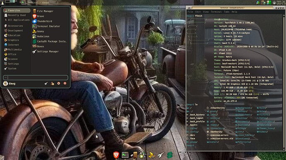Screen dimensions: 286x160
Task: Browse the Graphics category
Action: pos(17,40)
